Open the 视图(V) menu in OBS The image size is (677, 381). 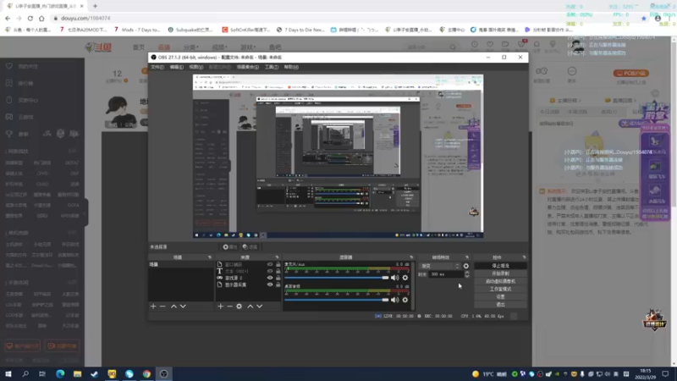pyautogui.click(x=196, y=67)
